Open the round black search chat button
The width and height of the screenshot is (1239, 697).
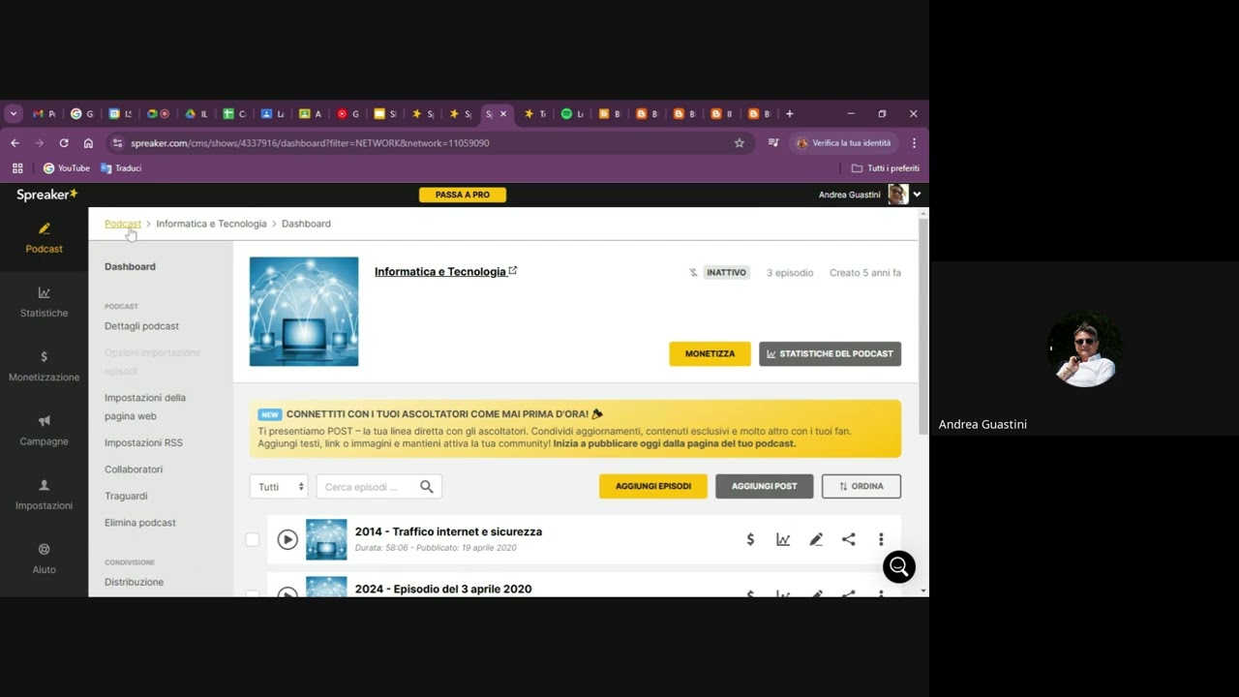[899, 566]
